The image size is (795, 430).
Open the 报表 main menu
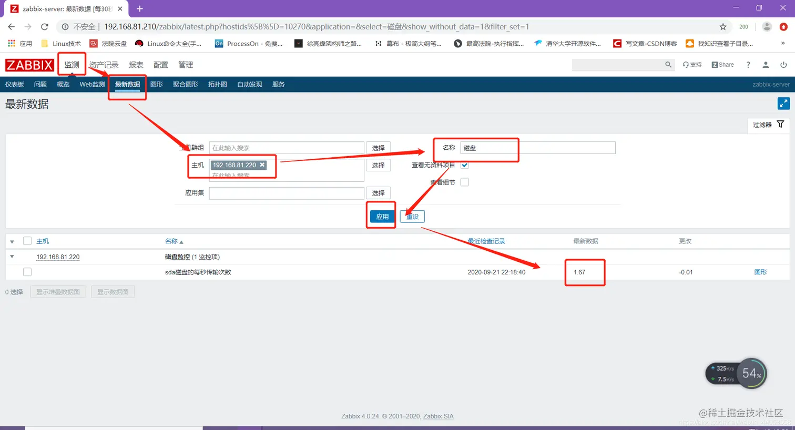pos(136,65)
